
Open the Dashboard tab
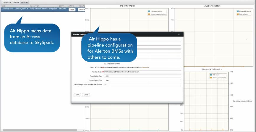click(x=7, y=2)
